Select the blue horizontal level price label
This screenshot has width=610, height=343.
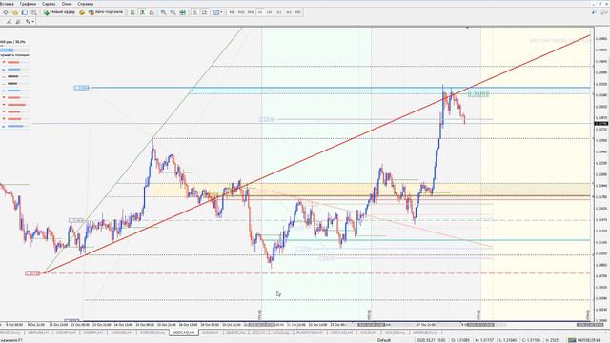pos(81,88)
